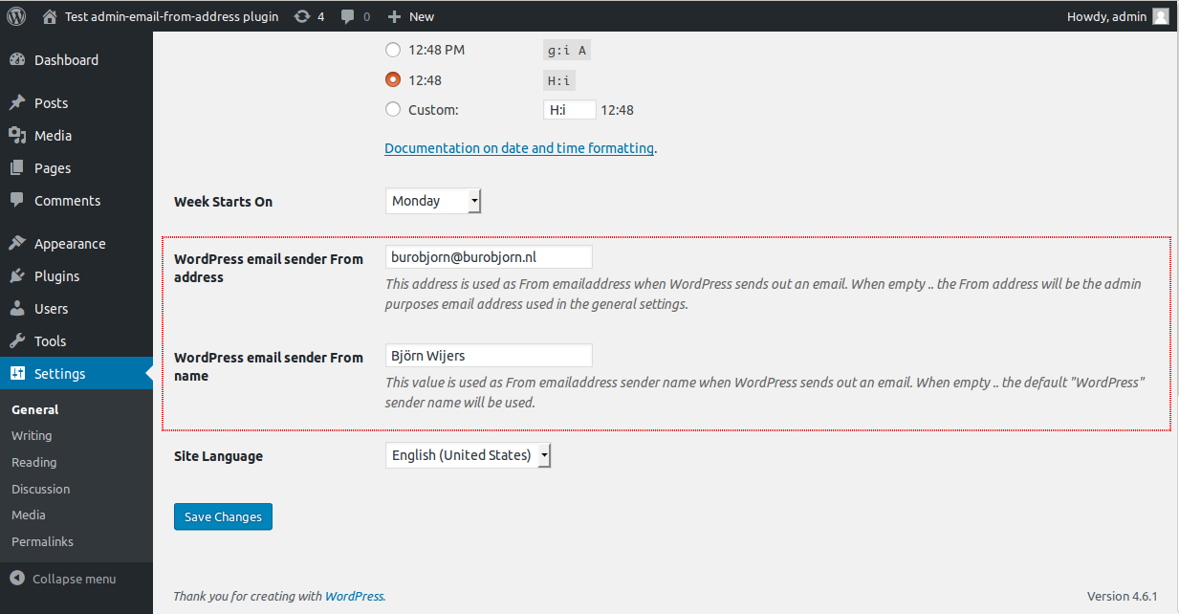Click the Comments bubble icon in sidebar
The height and width of the screenshot is (614, 1179).
(17, 200)
